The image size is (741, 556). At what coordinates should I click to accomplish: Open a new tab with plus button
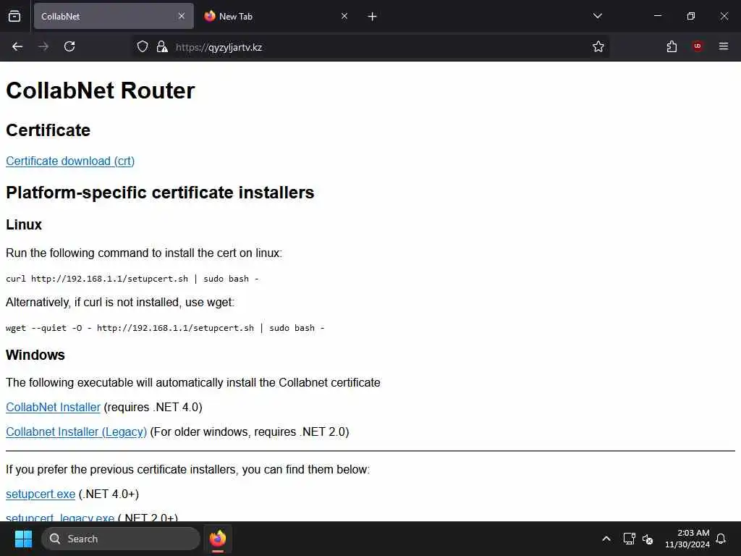(373, 17)
